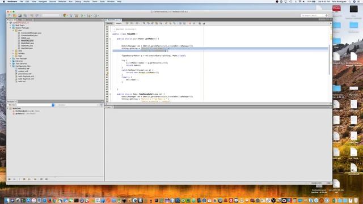Collapse the getMakes method code fold
Image resolution: width=363 pixels, height=204 pixels.
point(110,39)
